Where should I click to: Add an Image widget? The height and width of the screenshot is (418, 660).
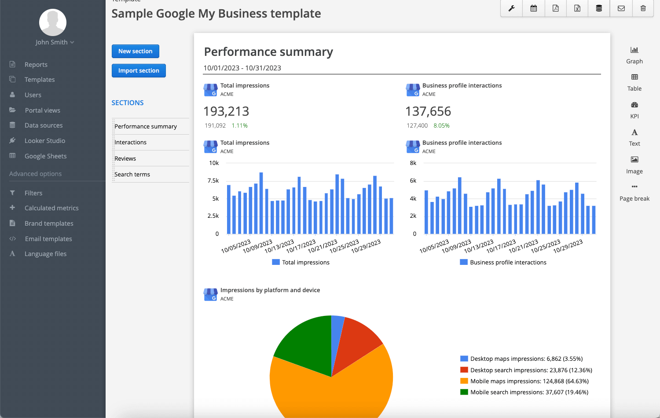[634, 165]
